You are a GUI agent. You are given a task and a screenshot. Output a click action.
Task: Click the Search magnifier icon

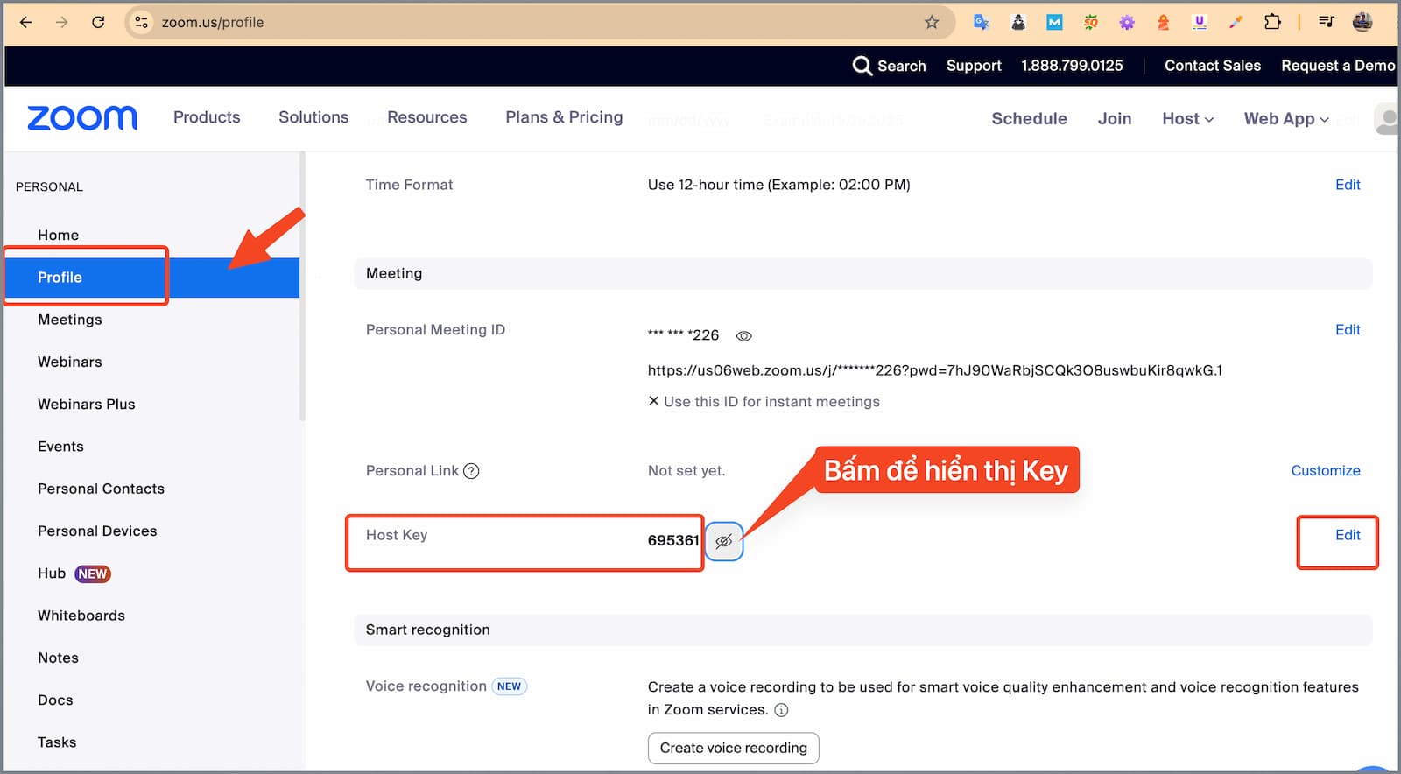pyautogui.click(x=862, y=66)
